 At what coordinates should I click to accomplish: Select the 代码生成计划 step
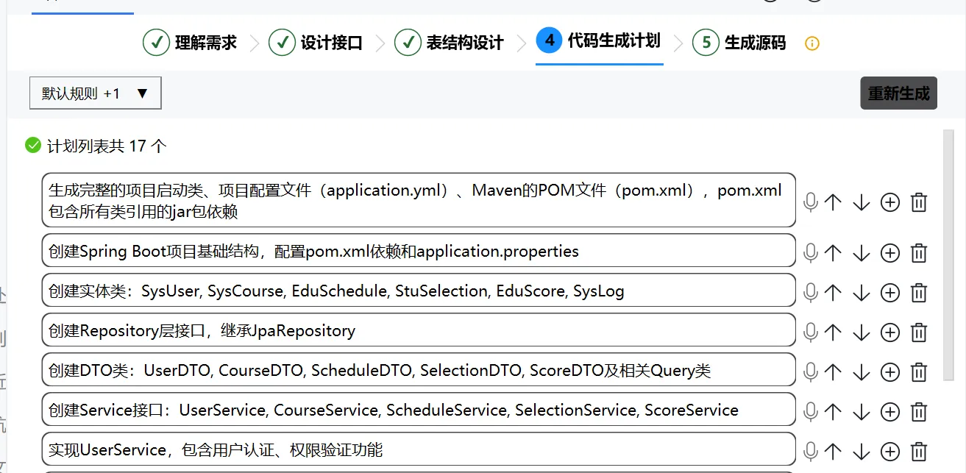pos(599,40)
